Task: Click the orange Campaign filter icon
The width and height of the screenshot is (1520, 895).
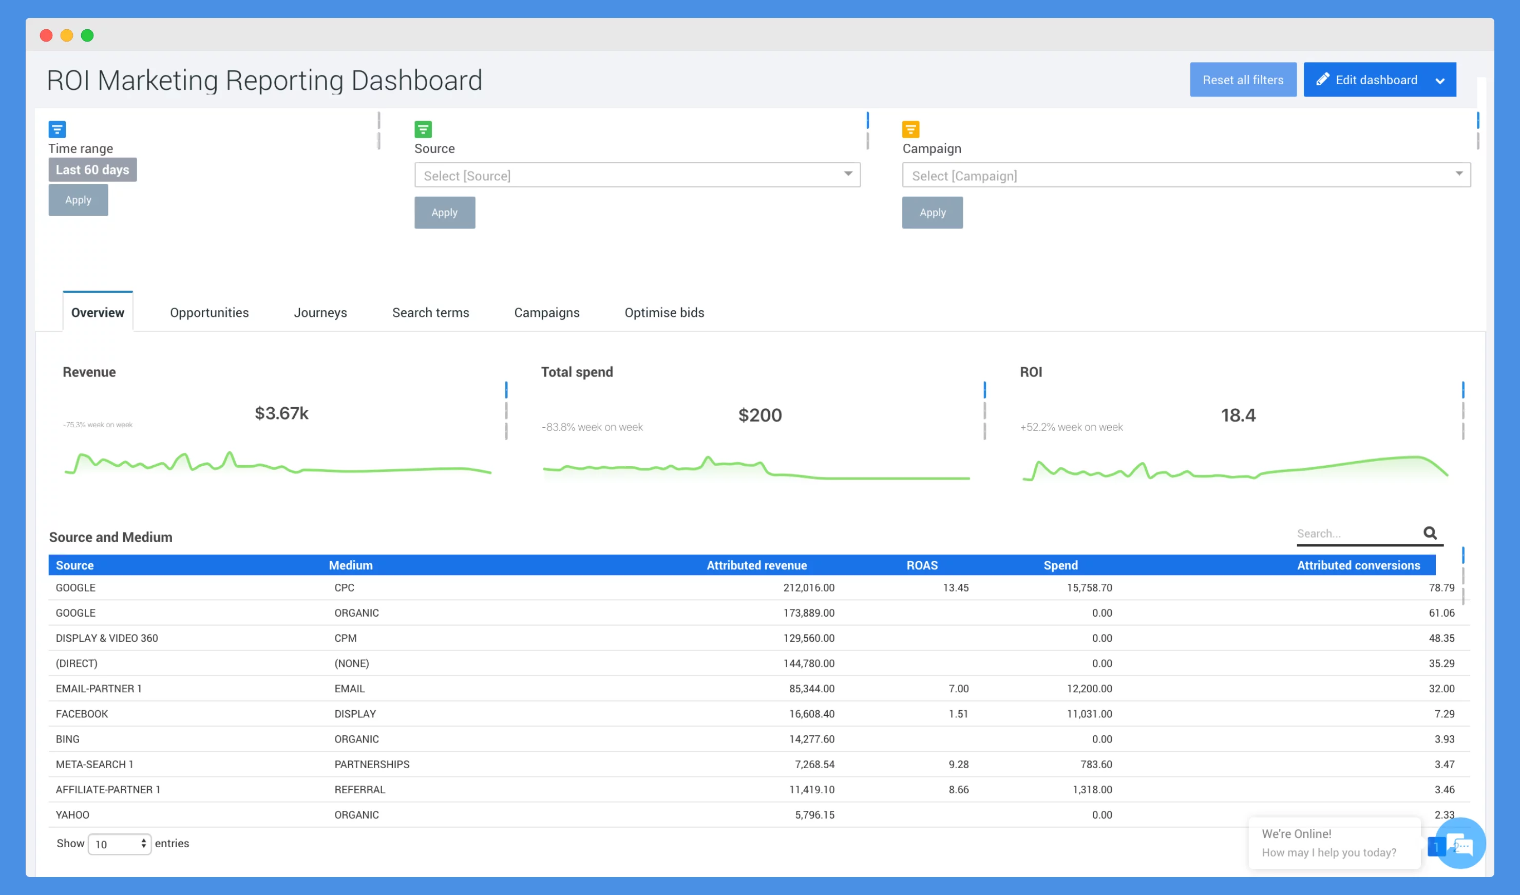Action: [x=911, y=129]
